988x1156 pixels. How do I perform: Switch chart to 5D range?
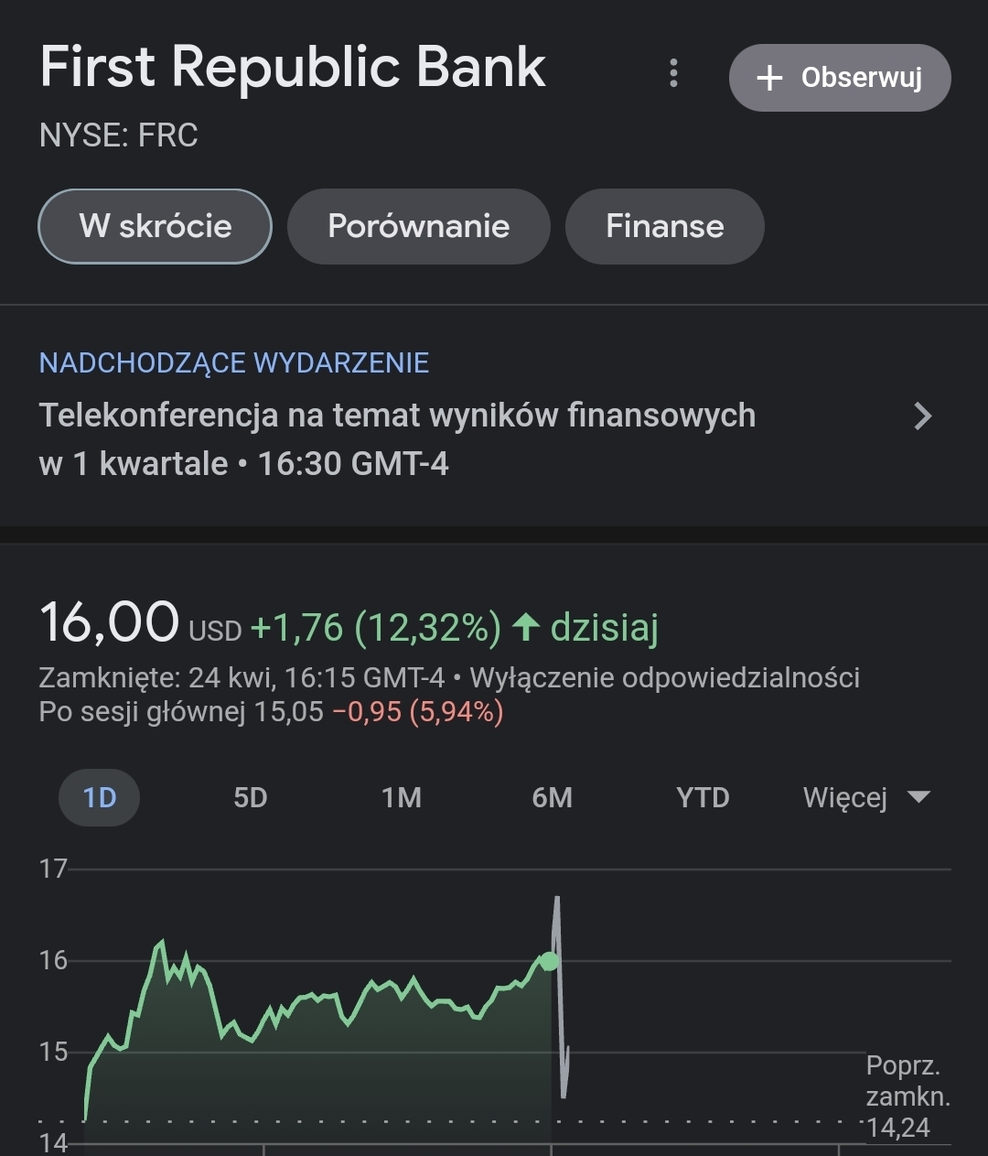point(251,797)
